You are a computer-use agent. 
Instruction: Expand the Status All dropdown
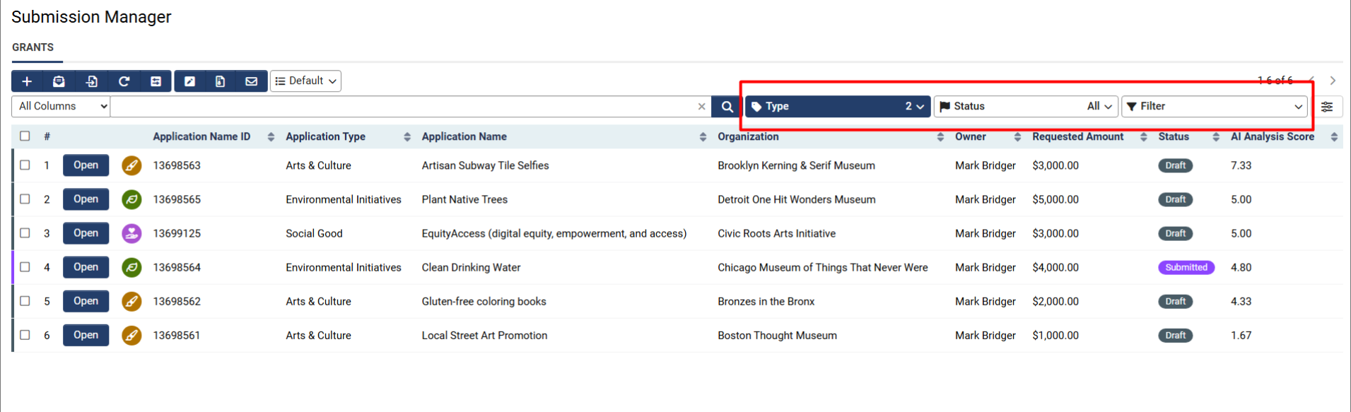[x=1026, y=107]
